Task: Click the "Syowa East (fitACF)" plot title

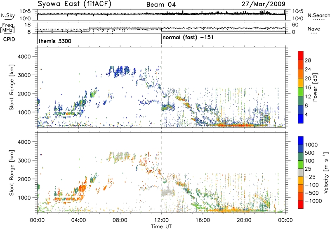Action: (74, 4)
